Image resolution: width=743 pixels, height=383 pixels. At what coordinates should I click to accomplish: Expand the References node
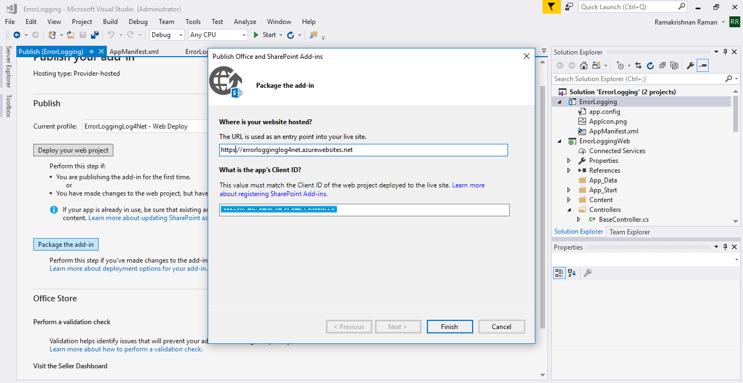[569, 171]
